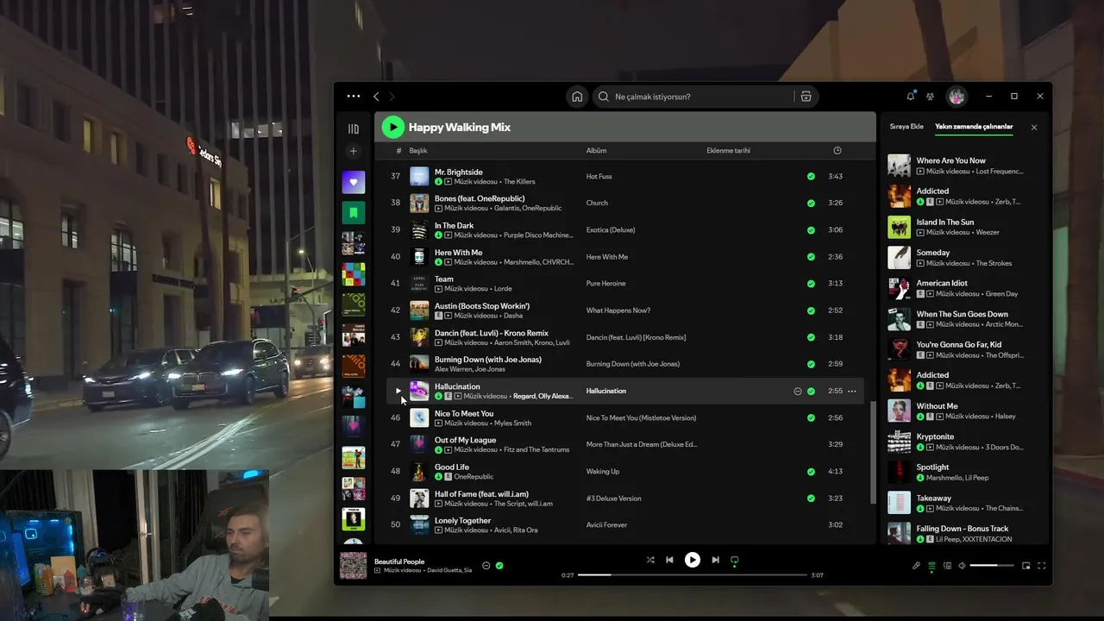Select the Lonely Together track row

coord(624,525)
